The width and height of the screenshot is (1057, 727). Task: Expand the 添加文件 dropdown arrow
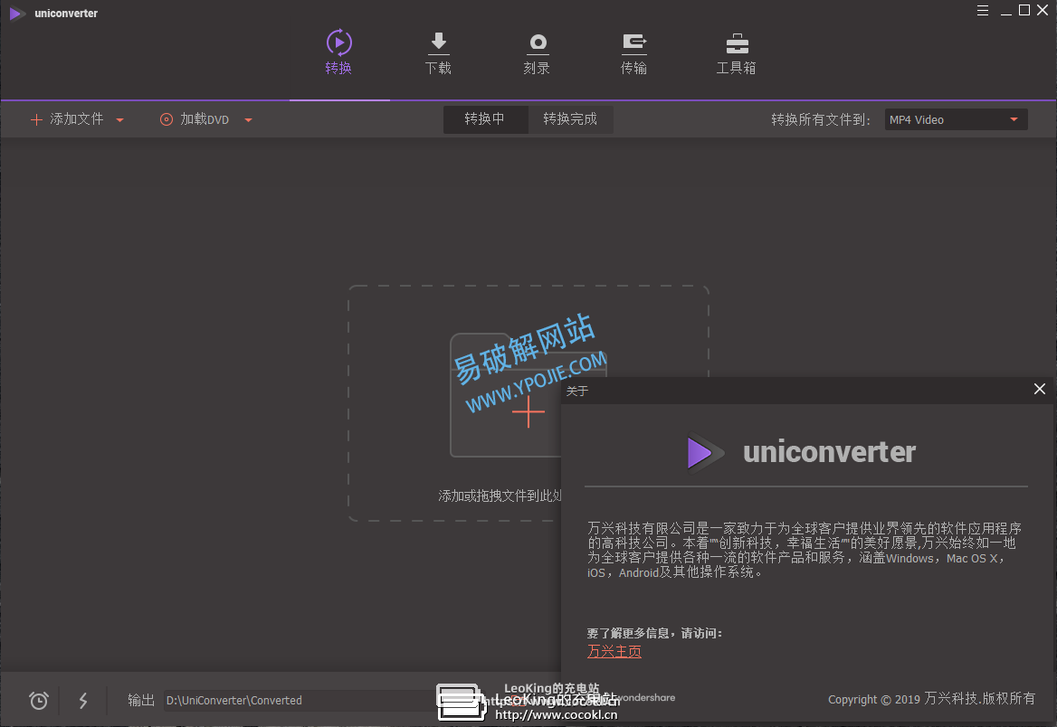[120, 120]
